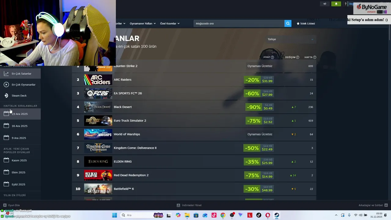Viewport: 391px width, 220px height.
Task: Click calendar icon beside 16 Ara 2025
Action: [6, 126]
